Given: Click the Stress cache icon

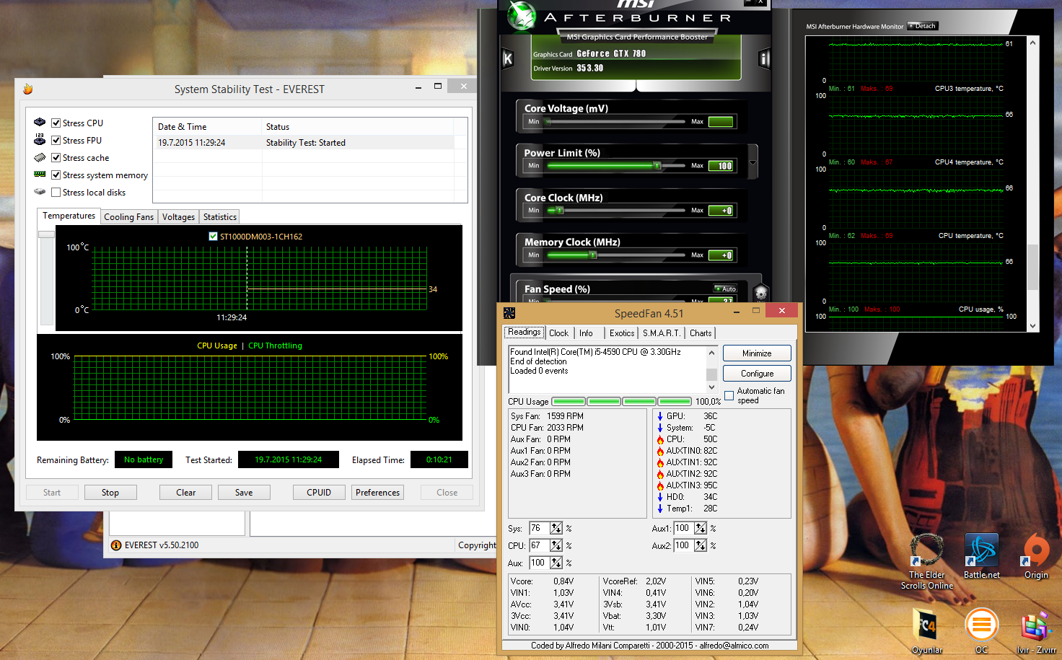Looking at the screenshot, I should tap(40, 157).
